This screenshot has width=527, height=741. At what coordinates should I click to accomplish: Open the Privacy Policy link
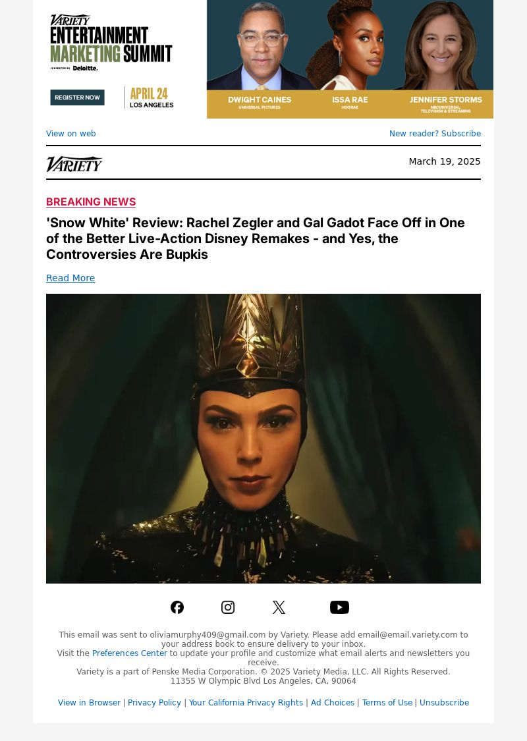(x=154, y=703)
